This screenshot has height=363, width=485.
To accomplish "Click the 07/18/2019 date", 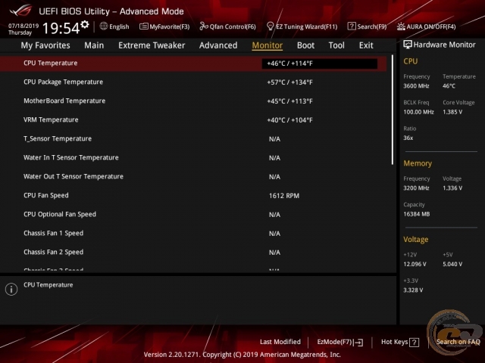I will (x=23, y=26).
